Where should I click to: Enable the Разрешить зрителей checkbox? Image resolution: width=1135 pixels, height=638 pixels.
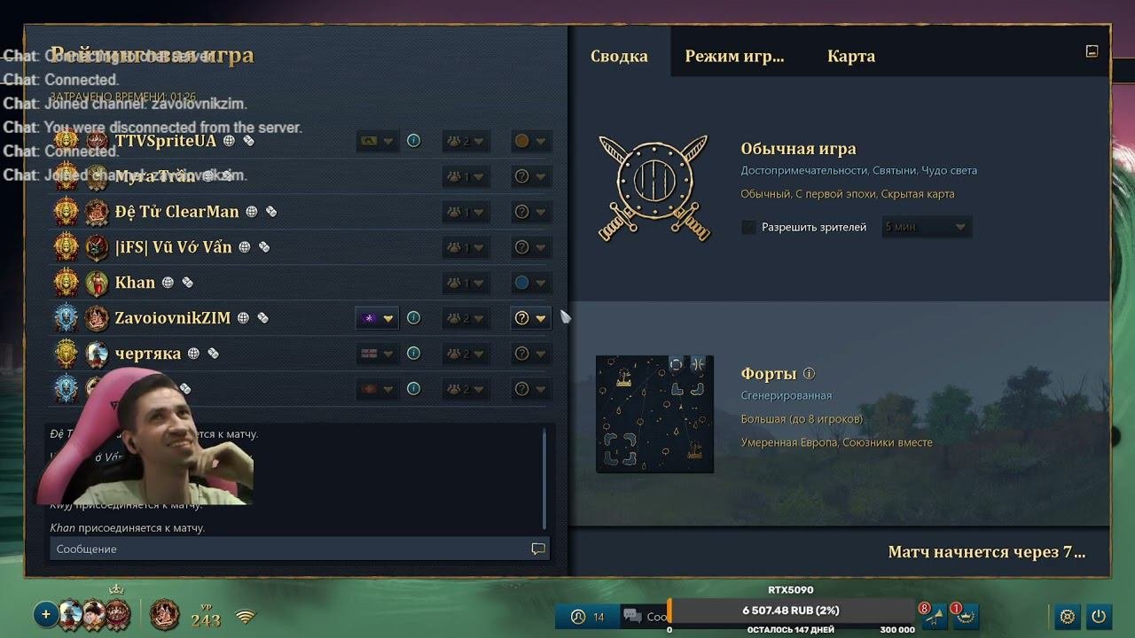tap(749, 227)
